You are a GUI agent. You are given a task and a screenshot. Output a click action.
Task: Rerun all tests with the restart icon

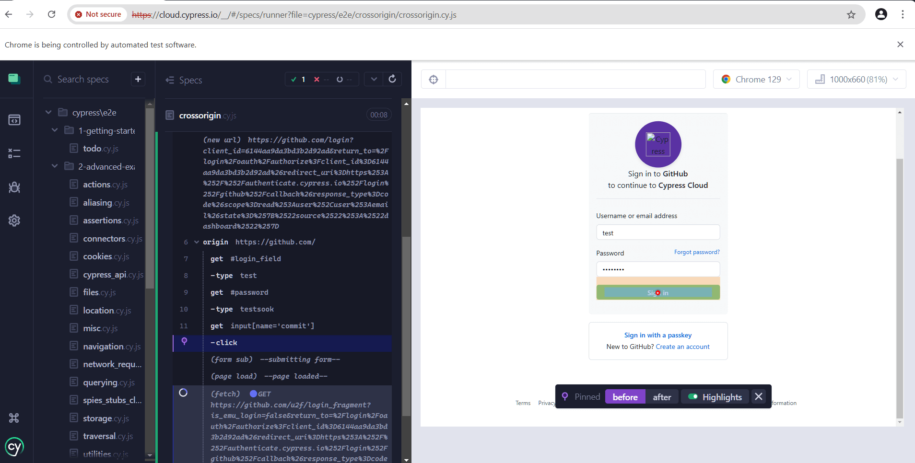point(392,79)
